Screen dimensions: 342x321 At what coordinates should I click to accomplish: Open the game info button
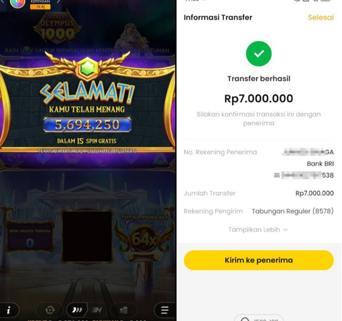coord(9,310)
